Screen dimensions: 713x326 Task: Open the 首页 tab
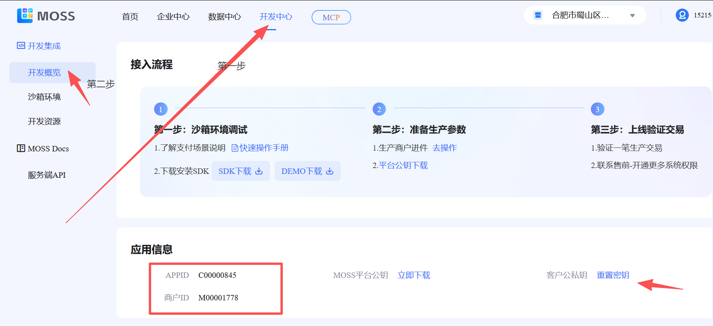(x=130, y=17)
